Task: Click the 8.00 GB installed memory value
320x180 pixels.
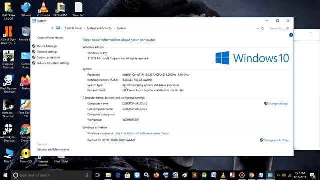Action: pyautogui.click(x=137, y=80)
